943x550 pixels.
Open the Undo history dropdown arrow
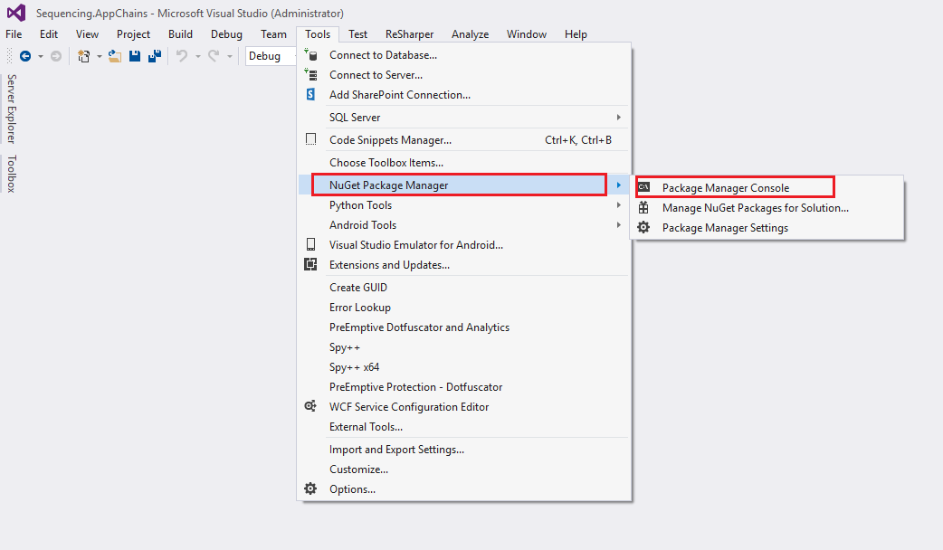coord(197,56)
